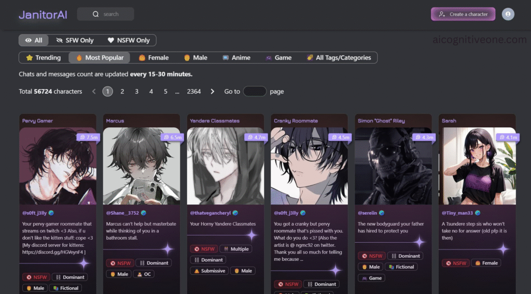Open the Cranky Roommate character image
This screenshot has width=531, height=294.
tap(309, 166)
